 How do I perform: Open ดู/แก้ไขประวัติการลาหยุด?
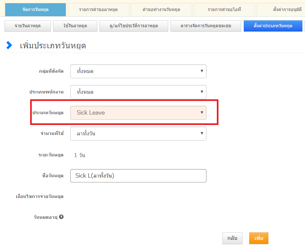tap(134, 26)
